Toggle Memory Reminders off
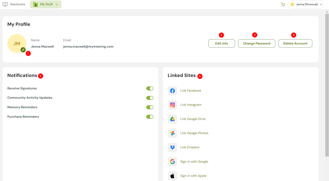This screenshot has height=181, width=329. click(150, 107)
